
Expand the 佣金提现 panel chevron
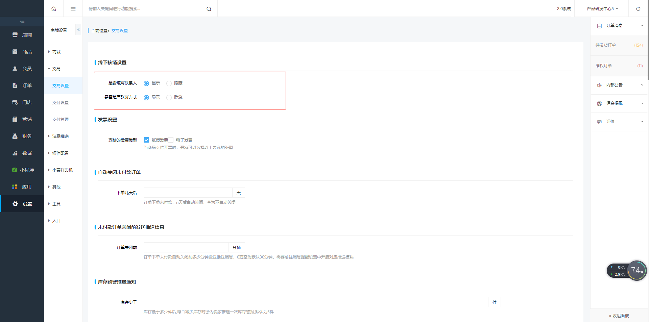642,103
